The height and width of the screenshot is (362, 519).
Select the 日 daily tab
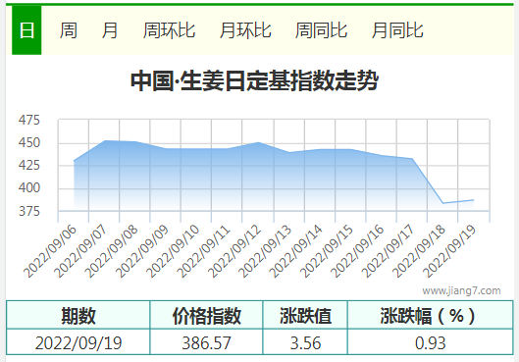point(26,30)
